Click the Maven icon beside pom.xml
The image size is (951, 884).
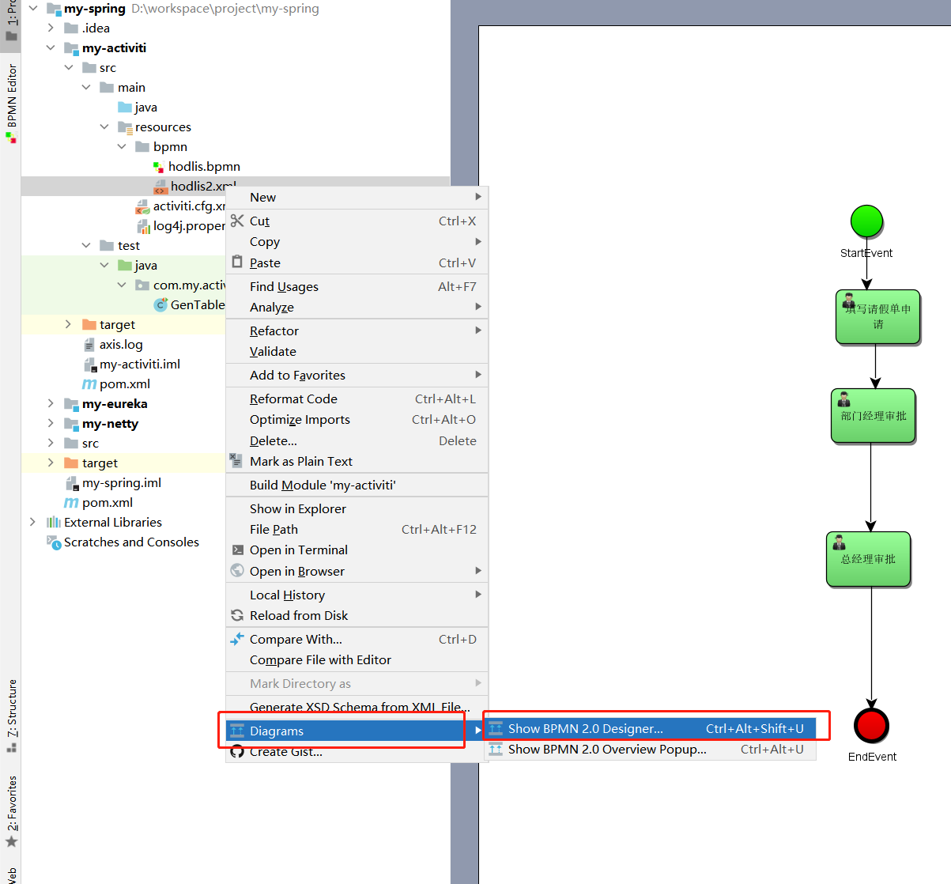91,383
